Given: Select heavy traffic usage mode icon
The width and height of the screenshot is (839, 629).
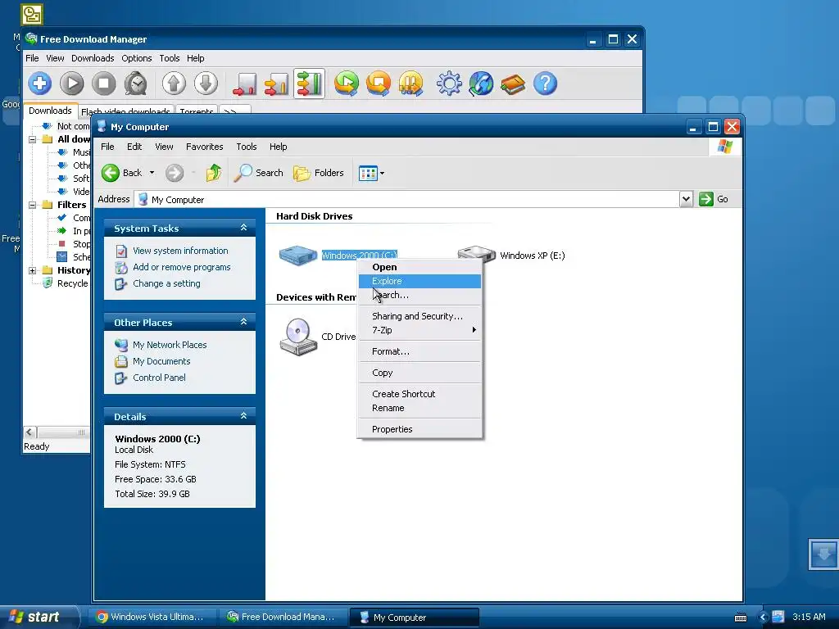Looking at the screenshot, I should point(309,84).
